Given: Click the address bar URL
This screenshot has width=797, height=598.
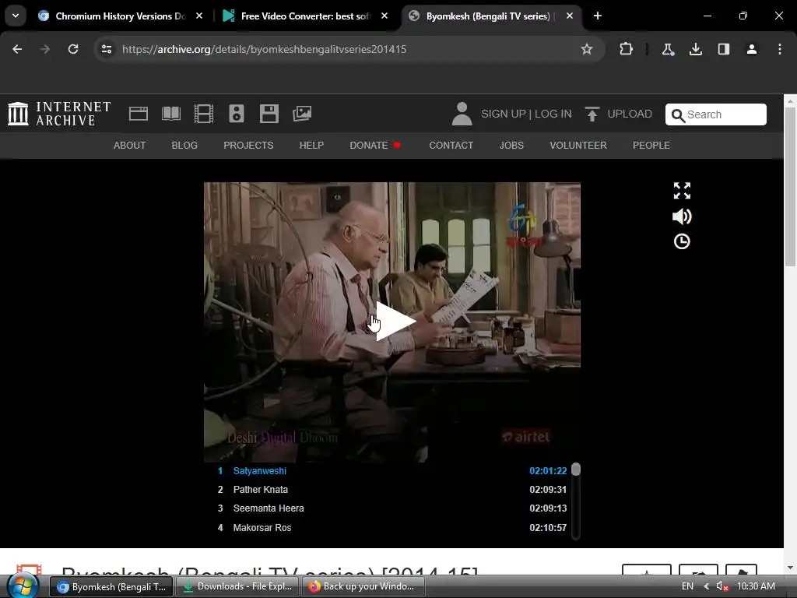Looking at the screenshot, I should click(x=265, y=49).
